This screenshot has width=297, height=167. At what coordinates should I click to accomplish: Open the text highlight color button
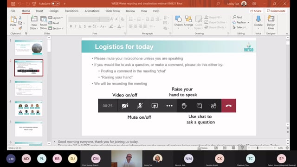click(111, 26)
